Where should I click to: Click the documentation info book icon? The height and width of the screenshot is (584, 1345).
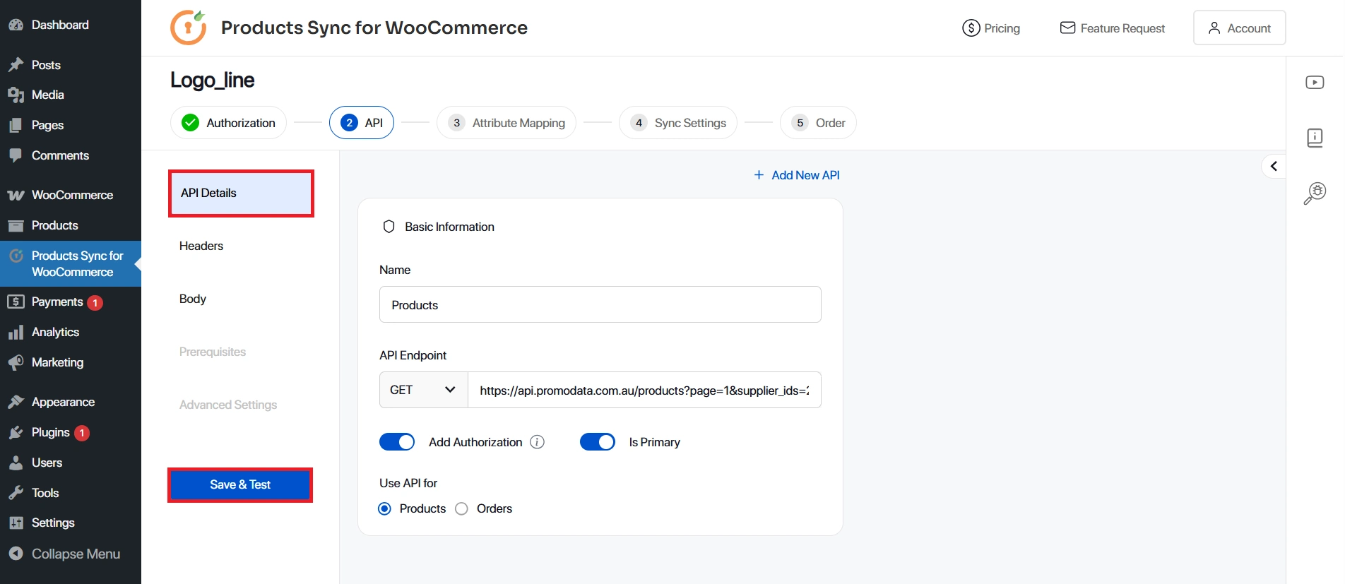point(1315,138)
